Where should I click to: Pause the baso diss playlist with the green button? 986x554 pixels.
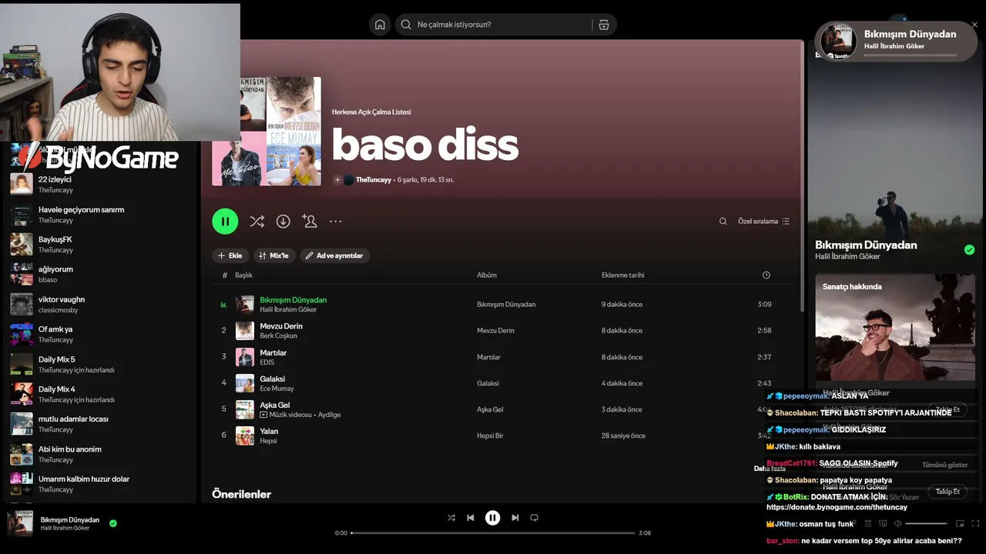225,222
